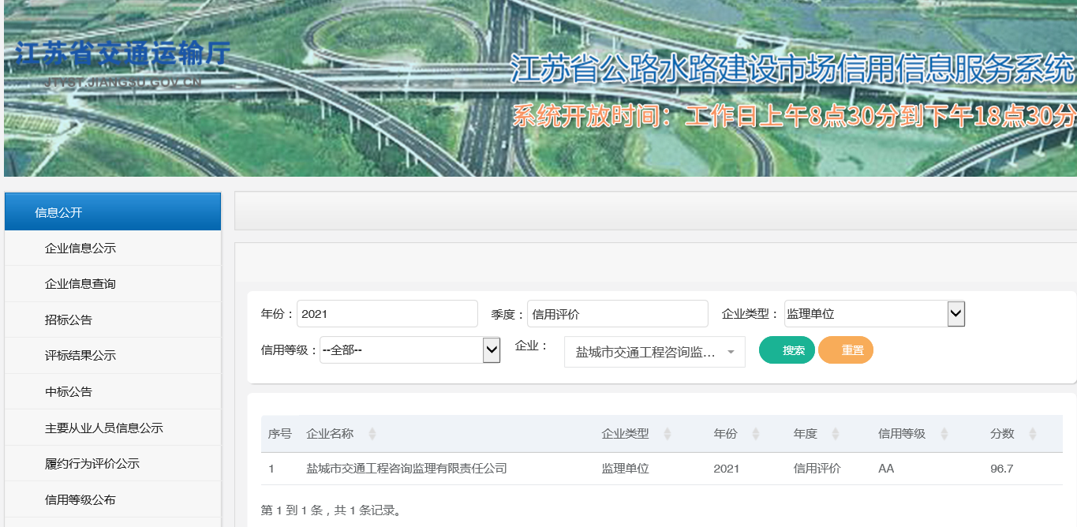Viewport: 1077px width, 527px height.
Task: Click the 年份 input field
Action: (x=387, y=313)
